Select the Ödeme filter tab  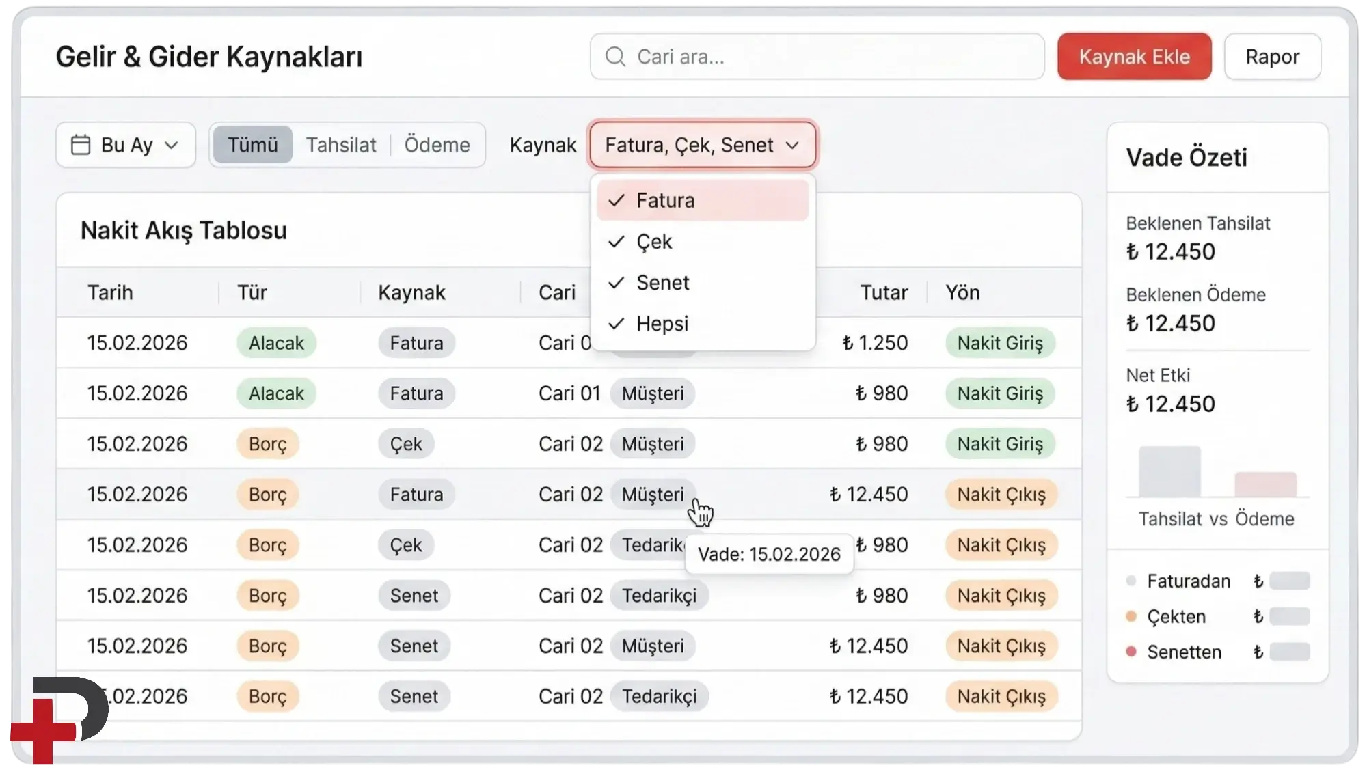[x=437, y=145]
